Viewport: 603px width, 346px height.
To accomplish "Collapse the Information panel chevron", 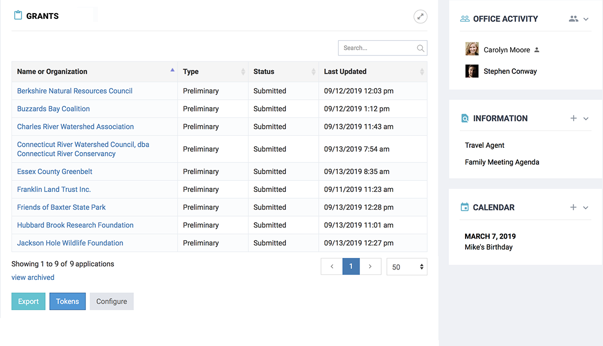I will (586, 118).
